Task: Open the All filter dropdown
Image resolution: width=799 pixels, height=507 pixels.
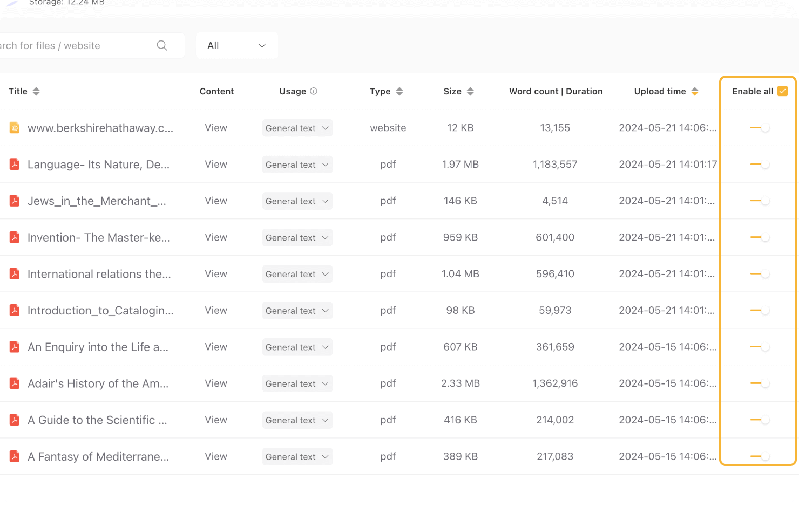Action: pyautogui.click(x=236, y=46)
